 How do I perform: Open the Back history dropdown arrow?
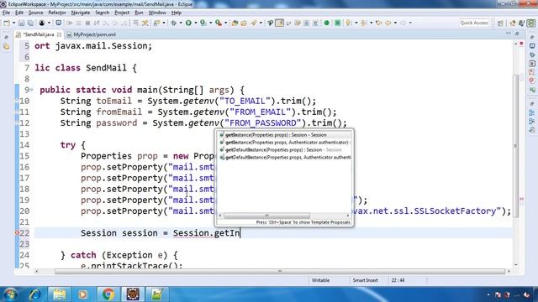(395, 23)
